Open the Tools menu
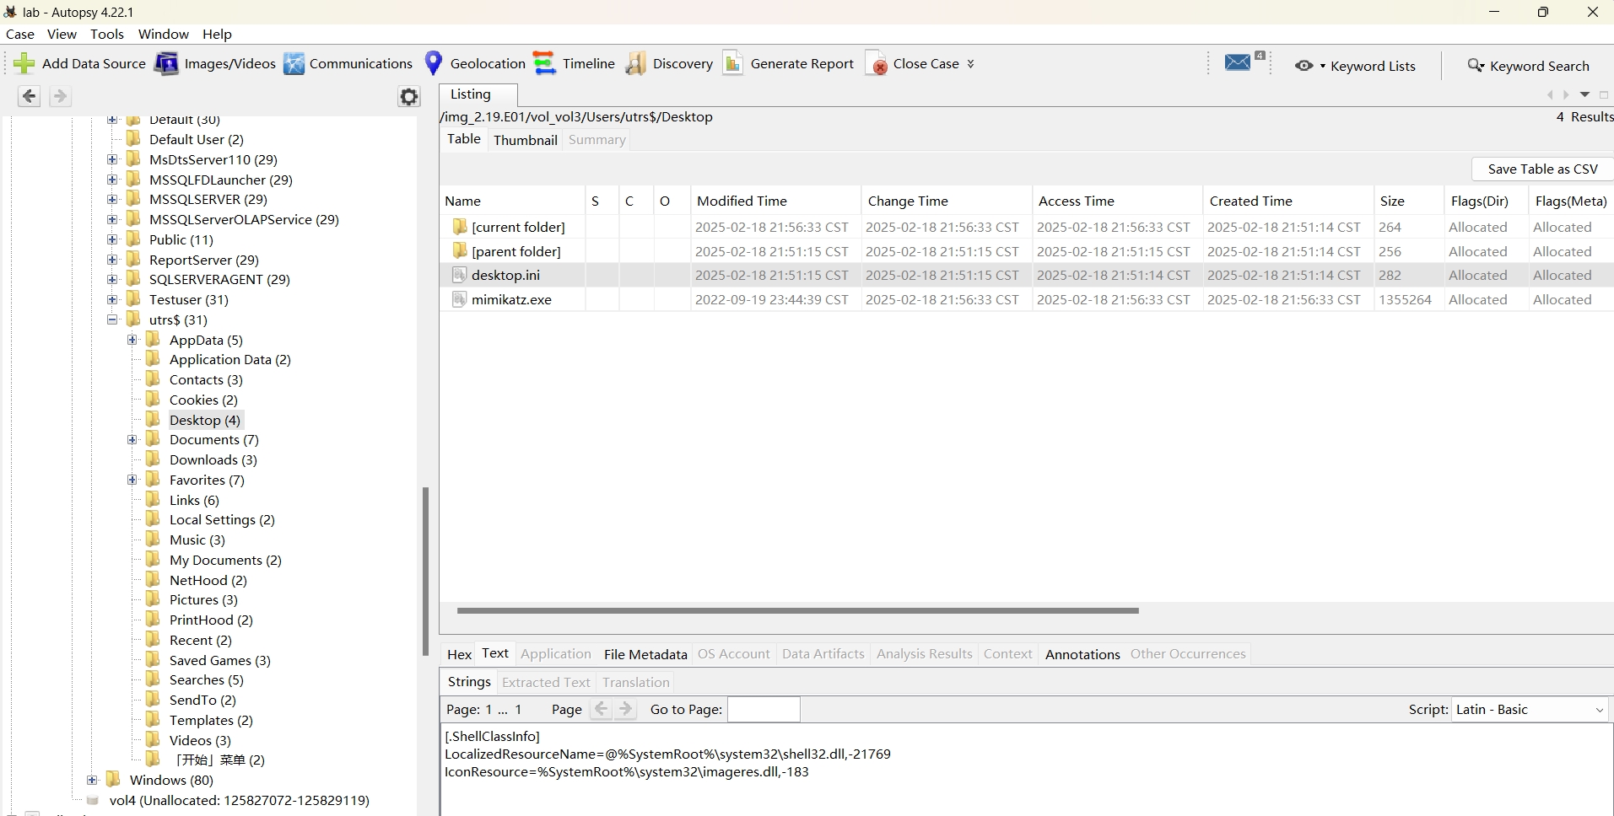The height and width of the screenshot is (816, 1614). (x=107, y=34)
